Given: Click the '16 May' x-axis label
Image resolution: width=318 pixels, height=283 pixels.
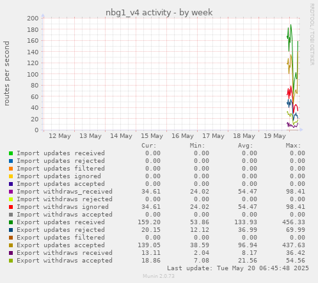Looking at the screenshot, I should pyautogui.click(x=182, y=136).
